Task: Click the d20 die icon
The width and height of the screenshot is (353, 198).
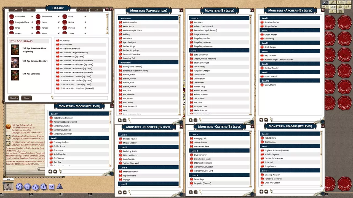Action: coord(19,186)
